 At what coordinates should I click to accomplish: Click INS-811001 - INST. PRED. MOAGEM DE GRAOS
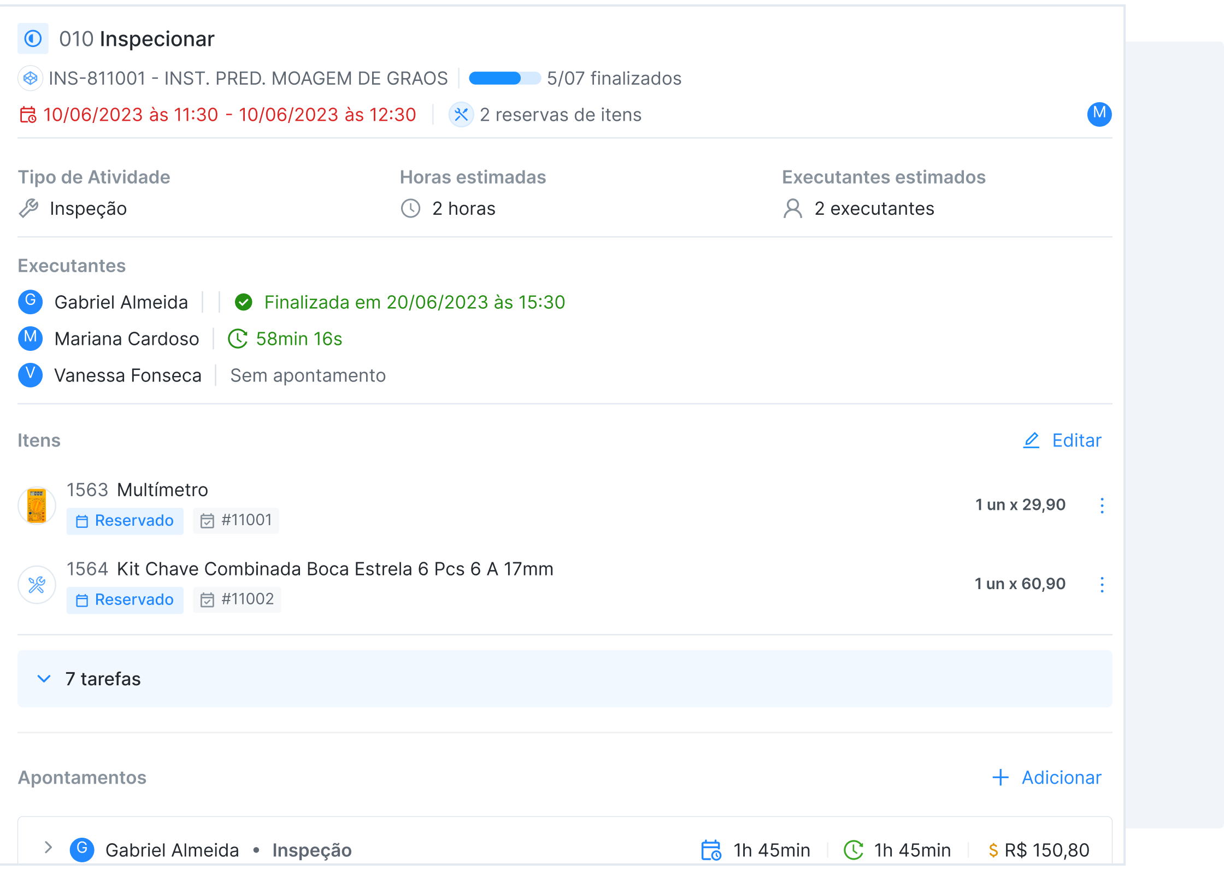click(x=248, y=79)
